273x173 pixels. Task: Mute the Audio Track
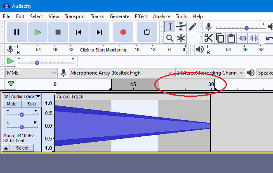[12, 104]
